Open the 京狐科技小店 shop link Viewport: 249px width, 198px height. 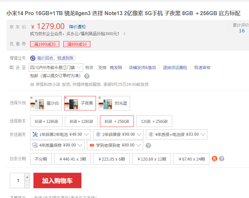[48, 85]
